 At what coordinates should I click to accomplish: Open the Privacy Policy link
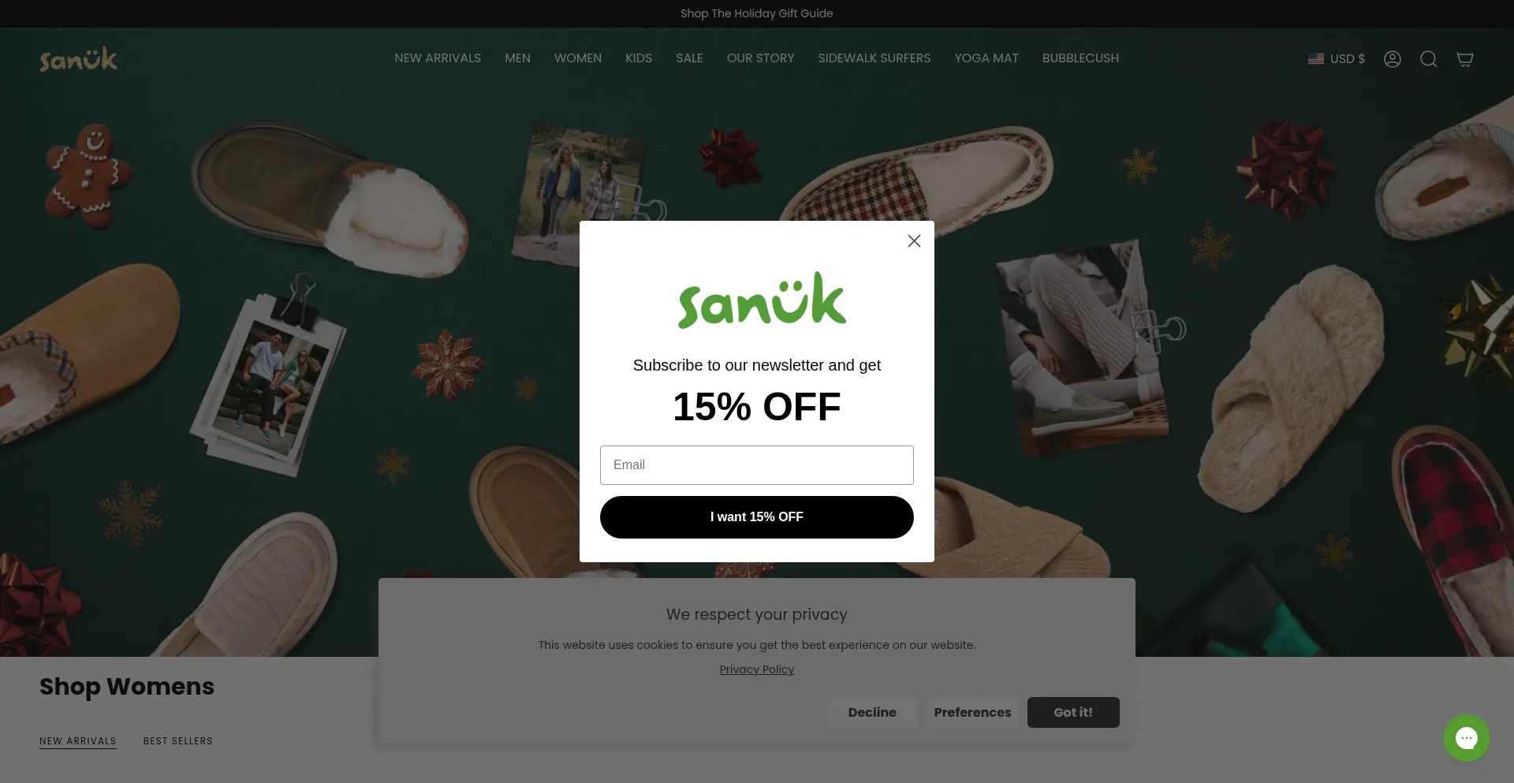[757, 669]
